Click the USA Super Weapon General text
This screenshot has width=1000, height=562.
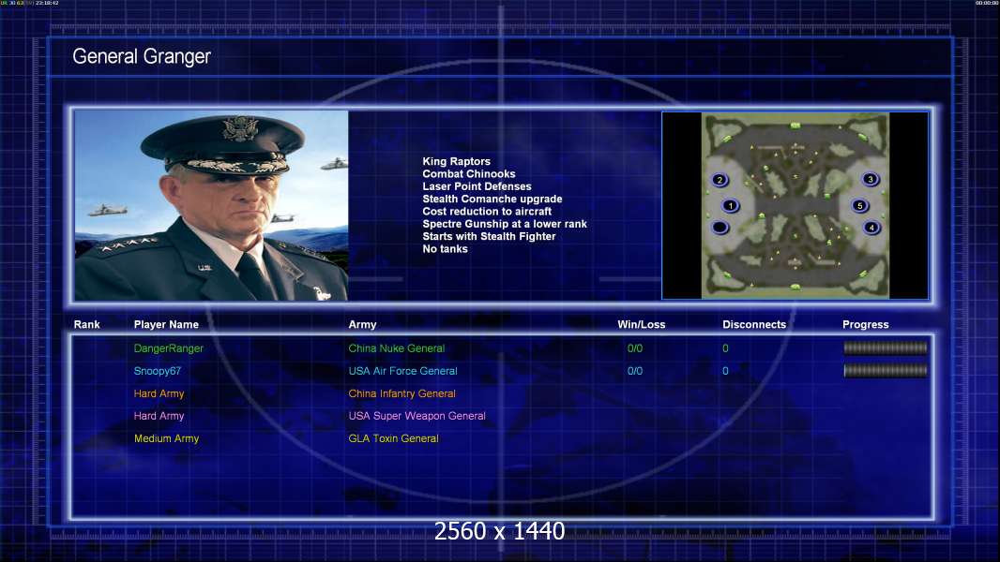point(417,416)
